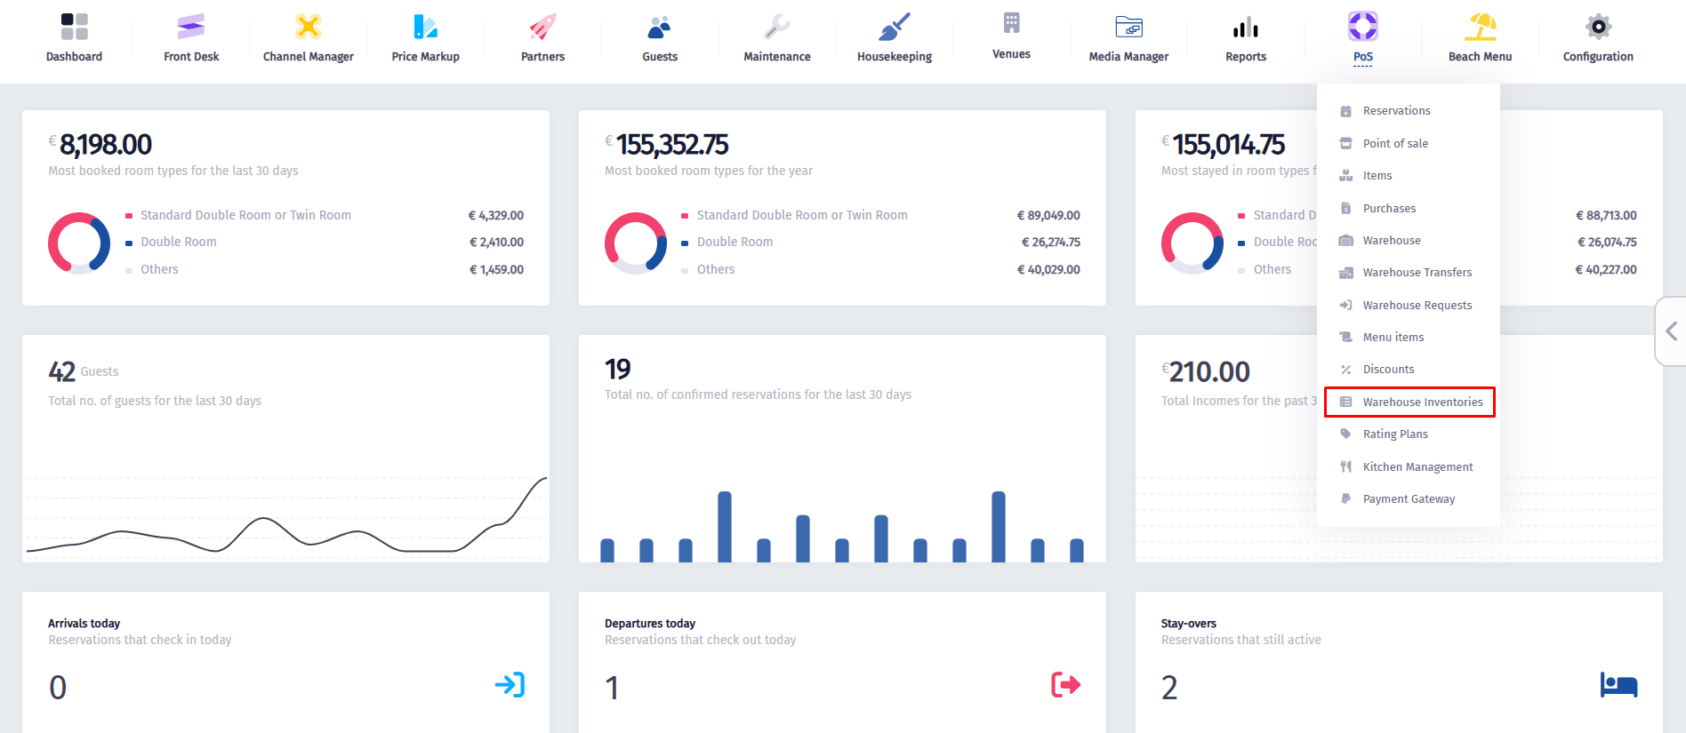The image size is (1686, 733).
Task: Select Warehouse Inventories from PoS menu
Action: point(1422,402)
